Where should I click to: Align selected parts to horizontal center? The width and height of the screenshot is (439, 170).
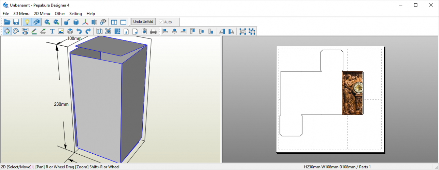(174, 31)
